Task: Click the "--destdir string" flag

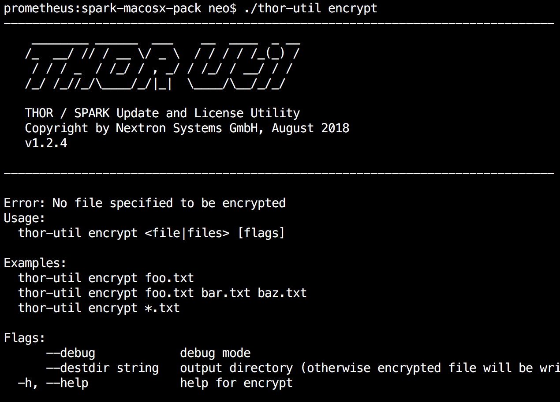Action: coord(102,368)
